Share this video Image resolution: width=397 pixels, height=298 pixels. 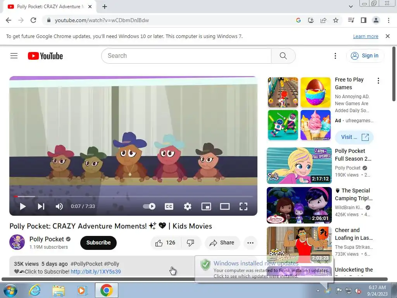(x=222, y=243)
